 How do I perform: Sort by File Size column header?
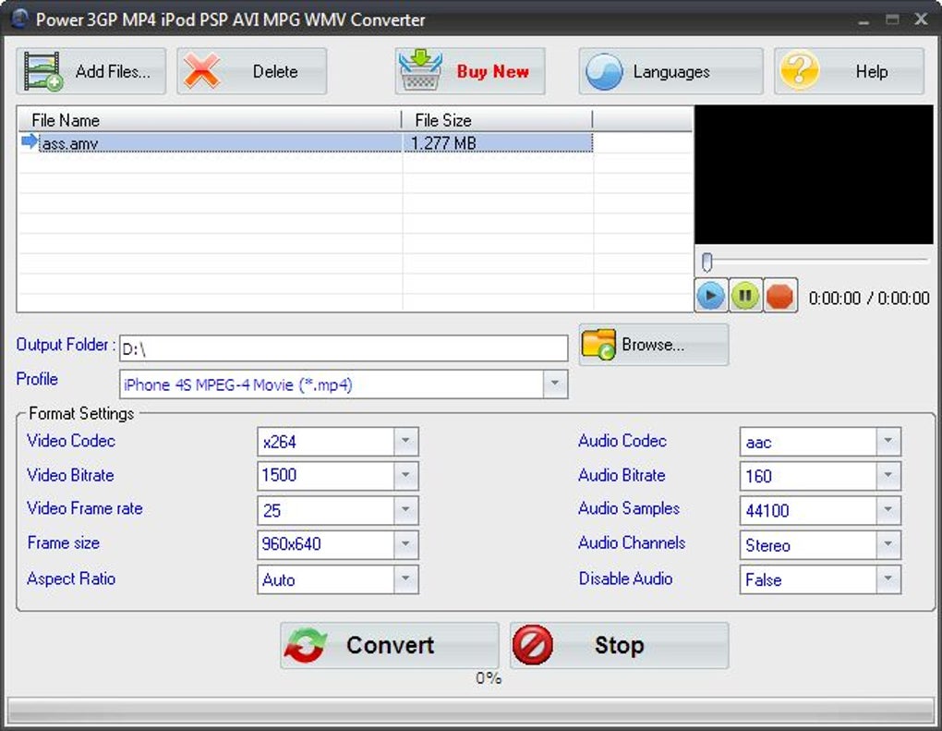[x=497, y=120]
